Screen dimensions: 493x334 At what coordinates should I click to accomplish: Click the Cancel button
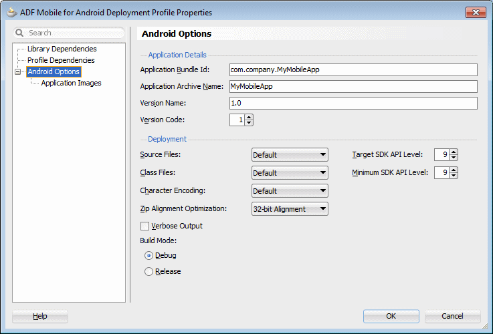coord(452,317)
